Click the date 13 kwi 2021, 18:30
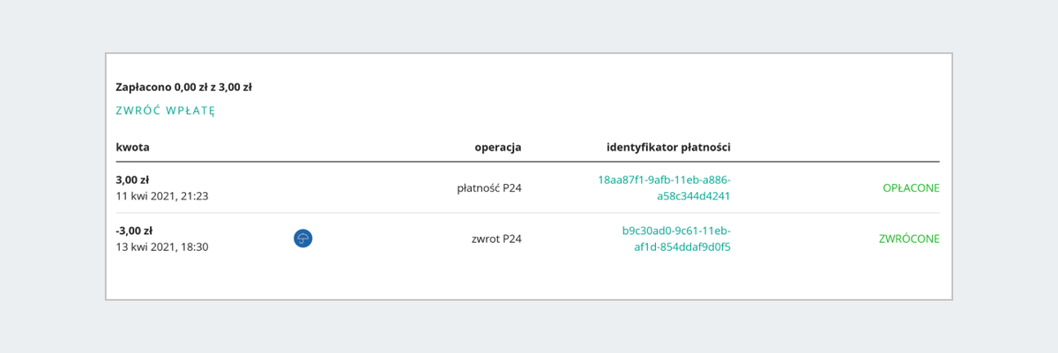This screenshot has height=353, width=1058. point(162,246)
